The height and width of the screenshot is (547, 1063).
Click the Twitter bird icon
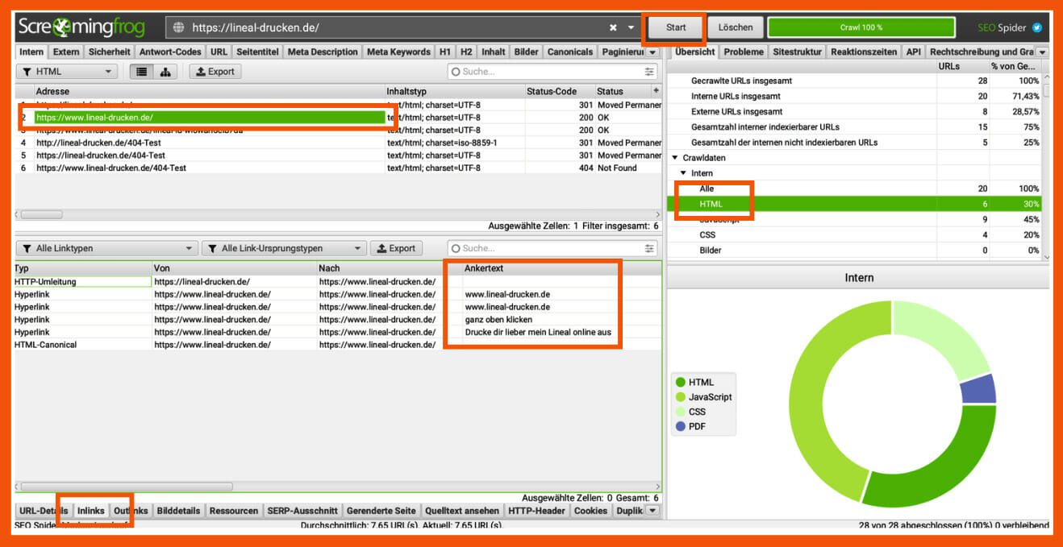[1037, 27]
